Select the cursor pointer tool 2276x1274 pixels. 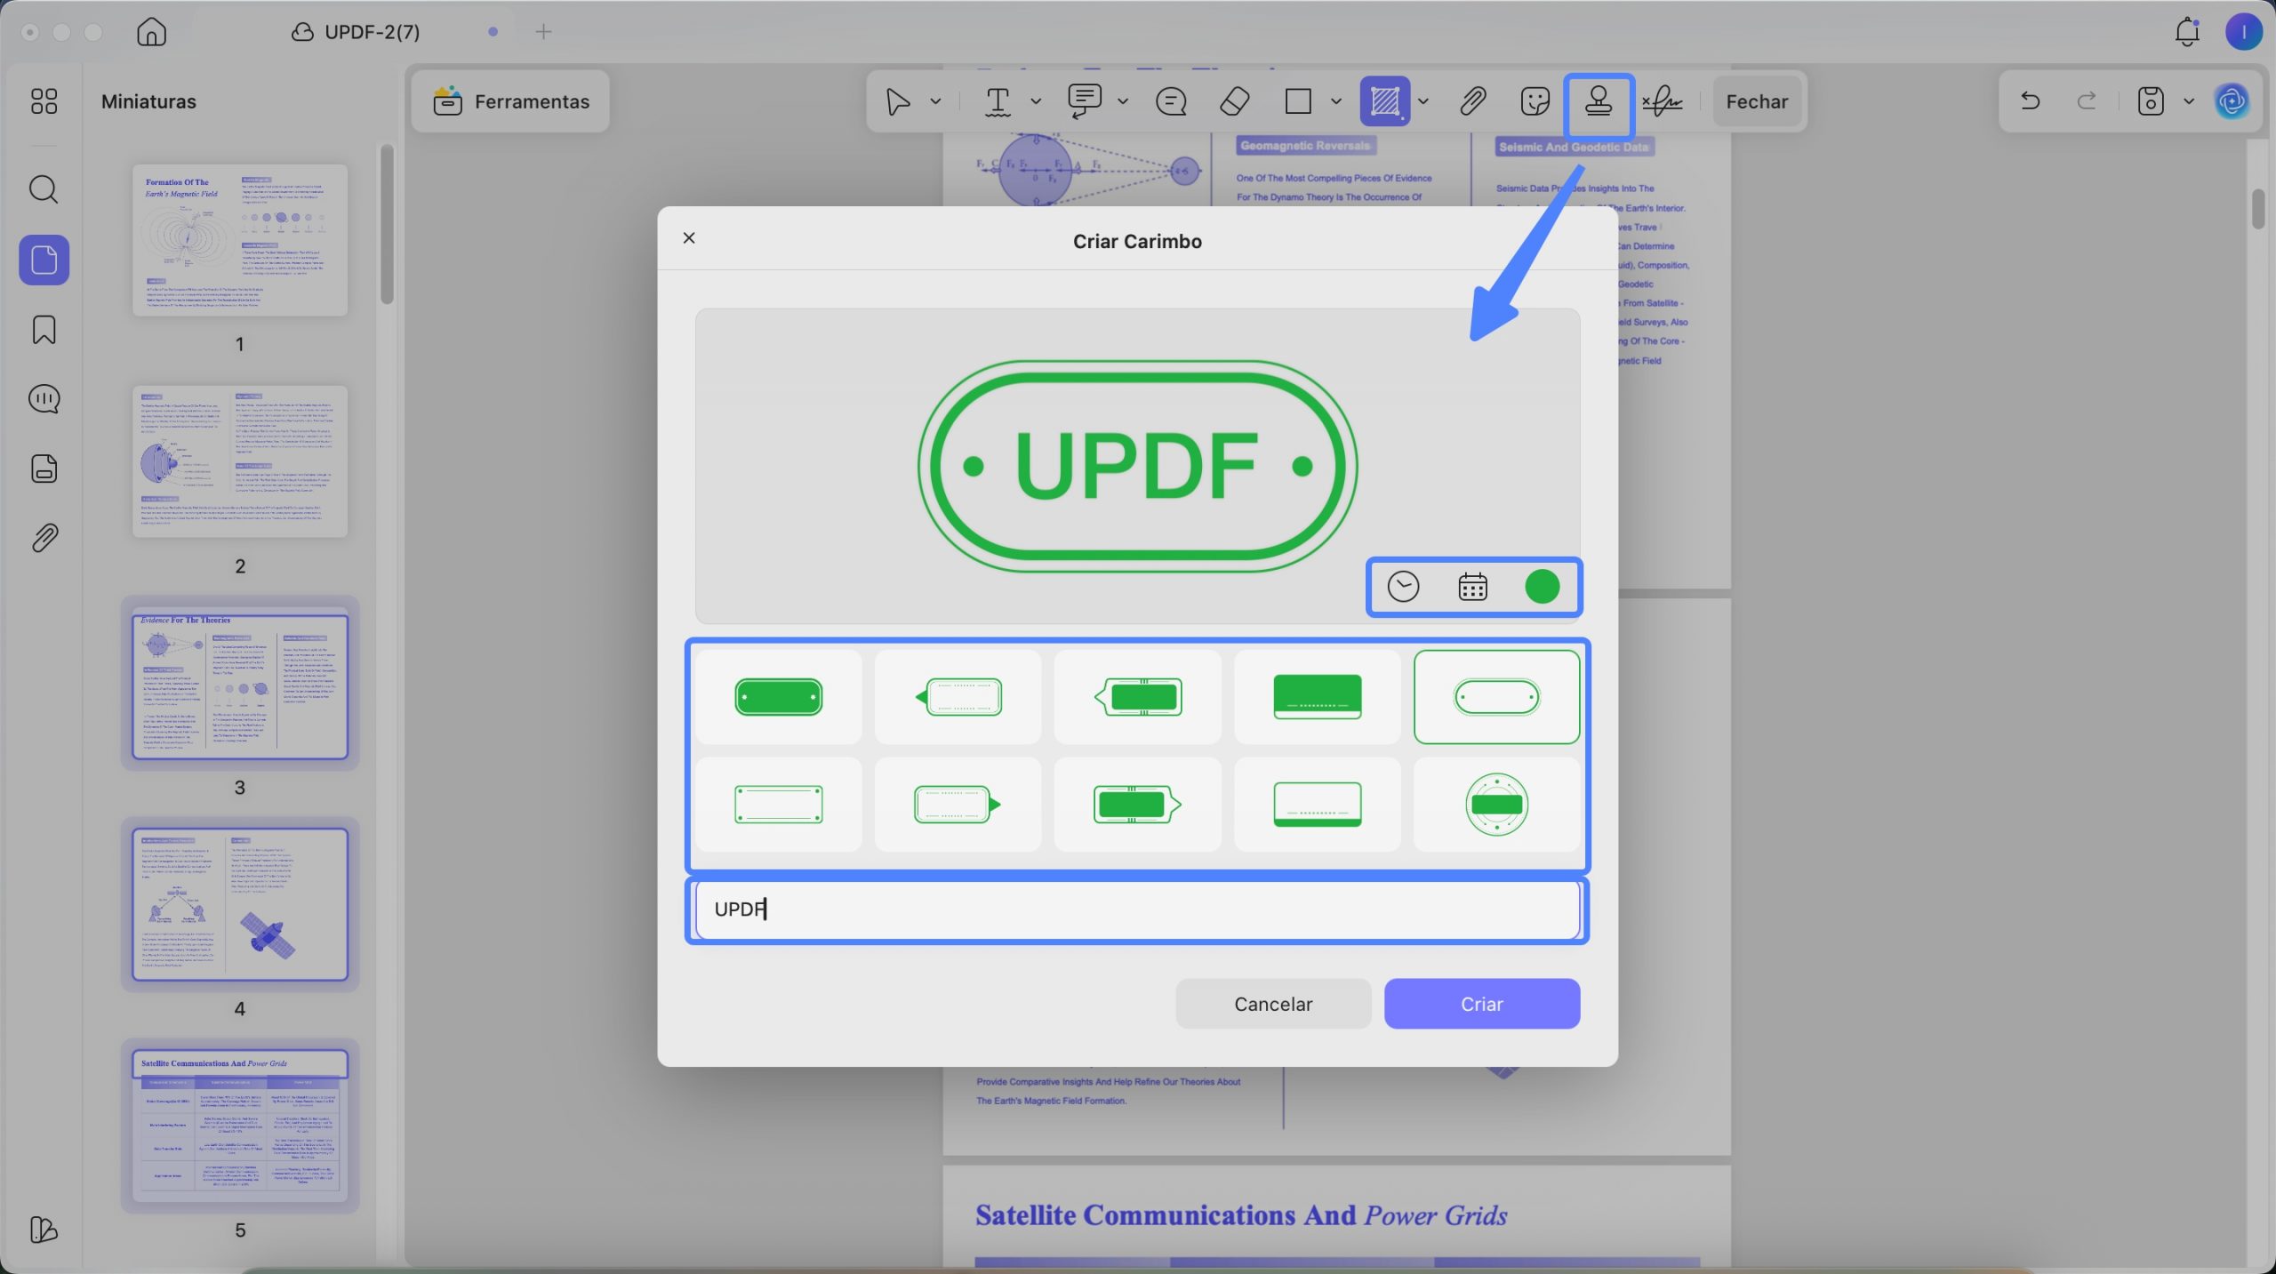point(898,101)
